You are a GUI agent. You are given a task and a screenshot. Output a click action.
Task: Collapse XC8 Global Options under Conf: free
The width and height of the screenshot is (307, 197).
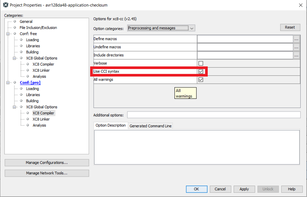[14, 58]
